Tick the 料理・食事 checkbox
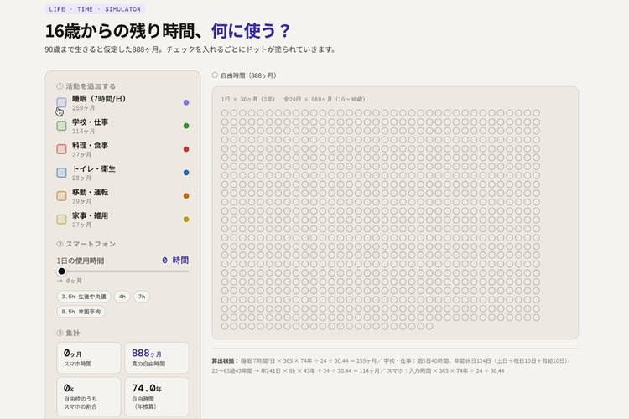Image resolution: width=629 pixels, height=419 pixels. click(61, 149)
